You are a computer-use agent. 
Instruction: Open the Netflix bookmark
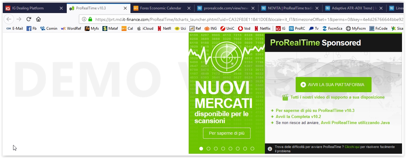(262, 29)
